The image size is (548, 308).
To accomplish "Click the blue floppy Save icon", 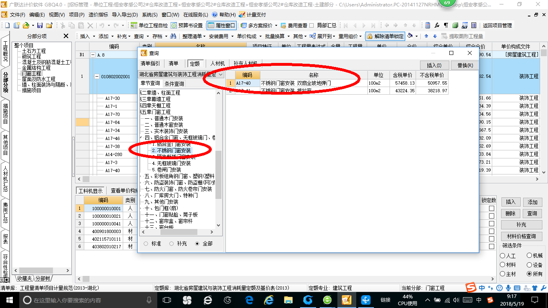I will [41, 25].
